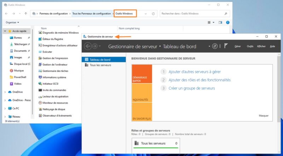Click the Initiateur iSCSI icon
283x156 pixels.
pyautogui.click(x=40, y=84)
